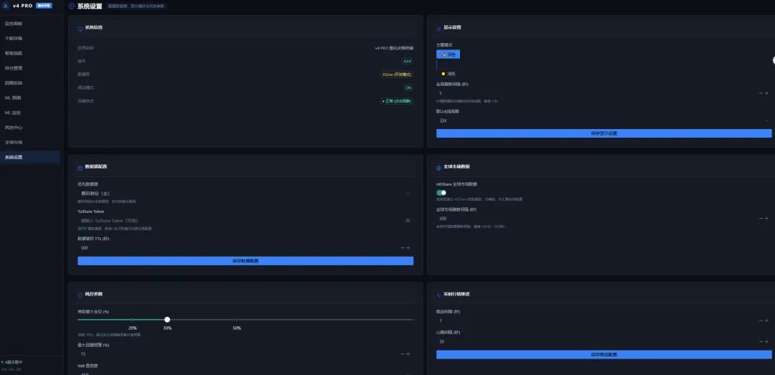The image size is (775, 375).
Task: Click the debug mode ON tag
Action: pos(408,87)
